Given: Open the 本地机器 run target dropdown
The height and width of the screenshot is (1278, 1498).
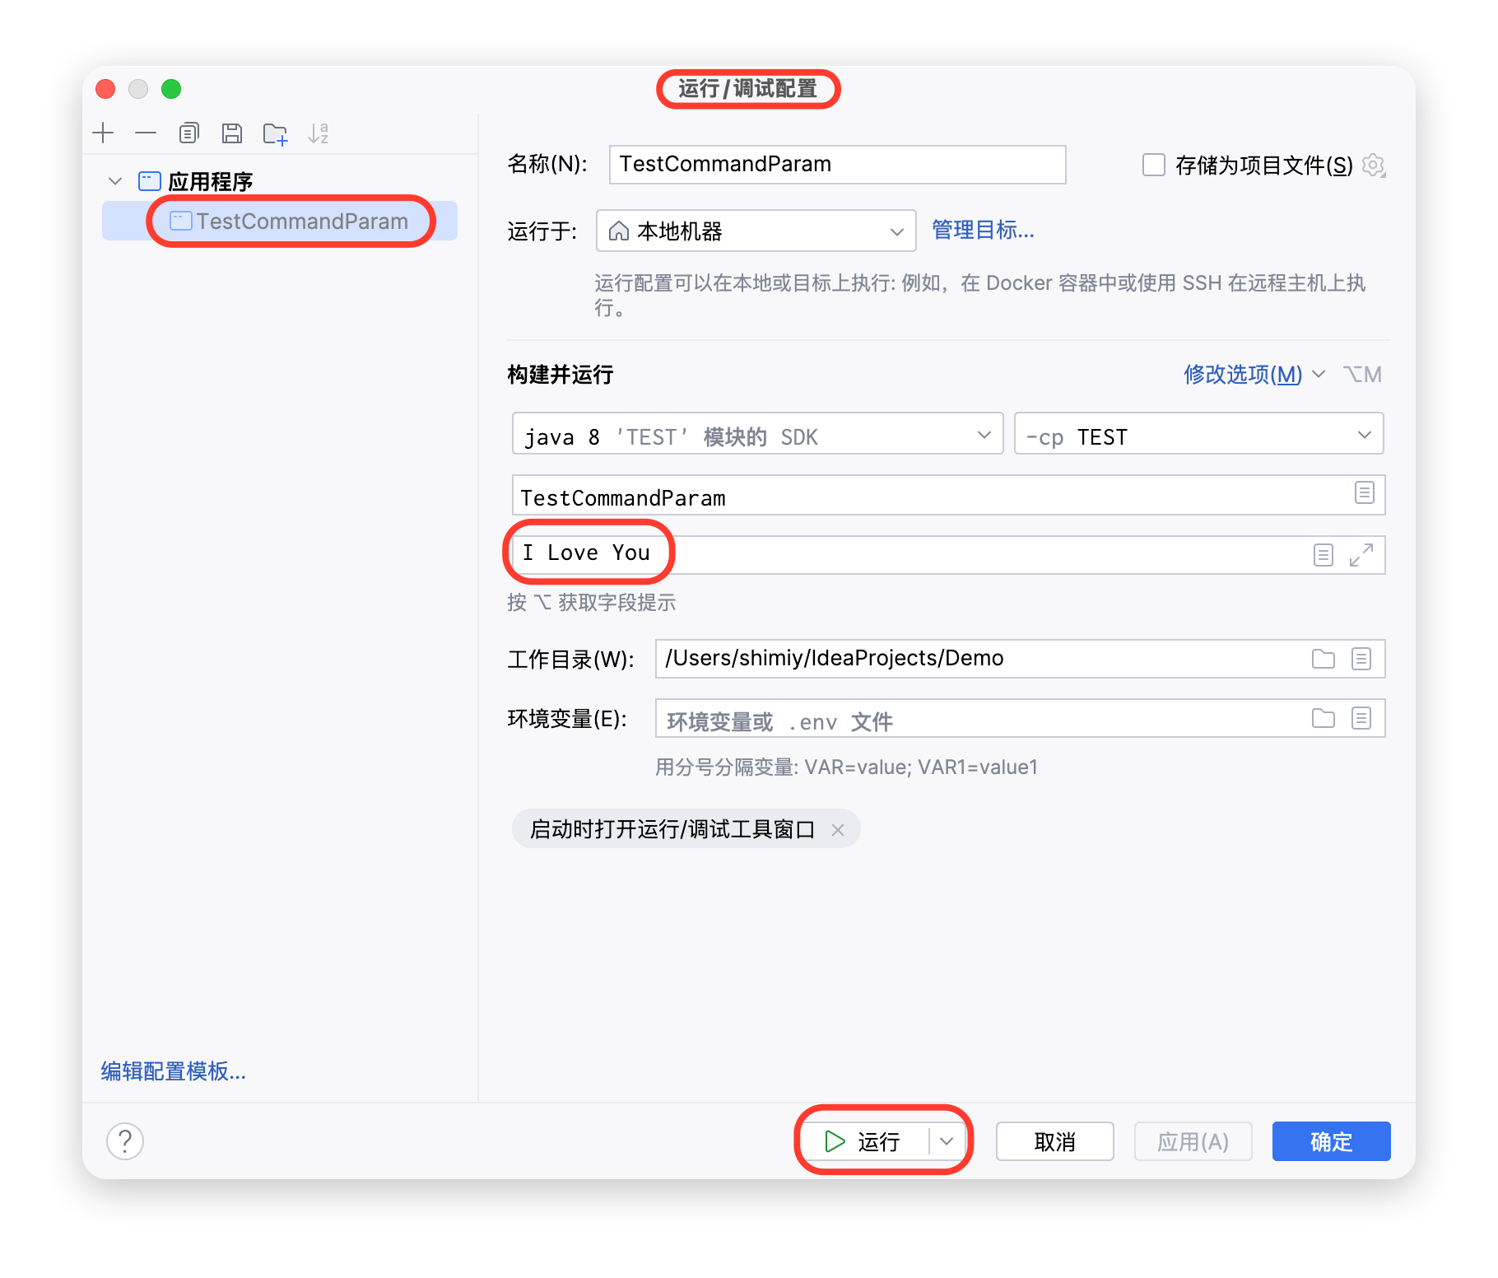Looking at the screenshot, I should pyautogui.click(x=756, y=231).
